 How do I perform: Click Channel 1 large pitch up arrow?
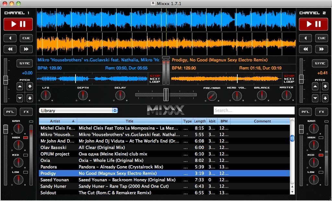30,86
